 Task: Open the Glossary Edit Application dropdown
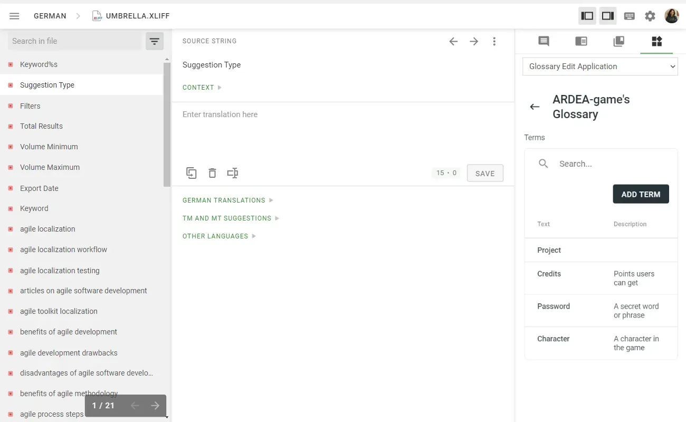click(600, 66)
